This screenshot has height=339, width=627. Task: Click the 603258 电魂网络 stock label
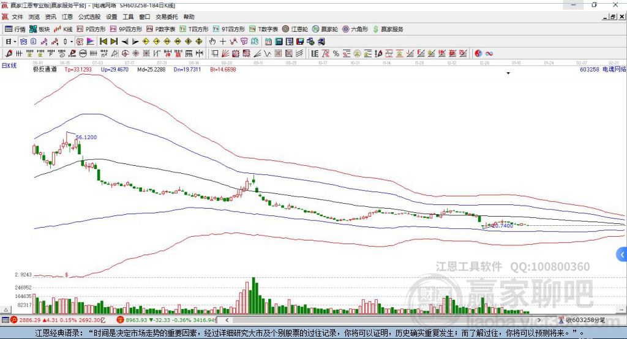point(603,70)
